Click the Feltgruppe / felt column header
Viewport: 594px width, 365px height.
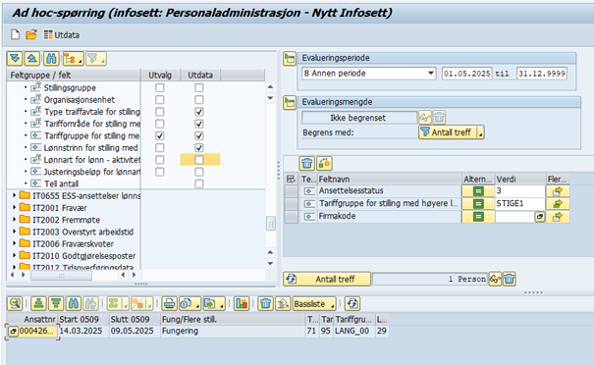[x=74, y=75]
